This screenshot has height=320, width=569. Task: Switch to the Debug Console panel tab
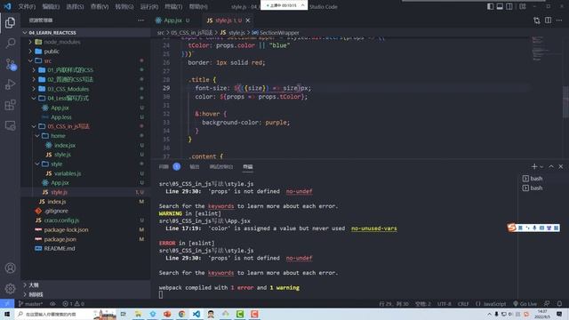pos(221,166)
